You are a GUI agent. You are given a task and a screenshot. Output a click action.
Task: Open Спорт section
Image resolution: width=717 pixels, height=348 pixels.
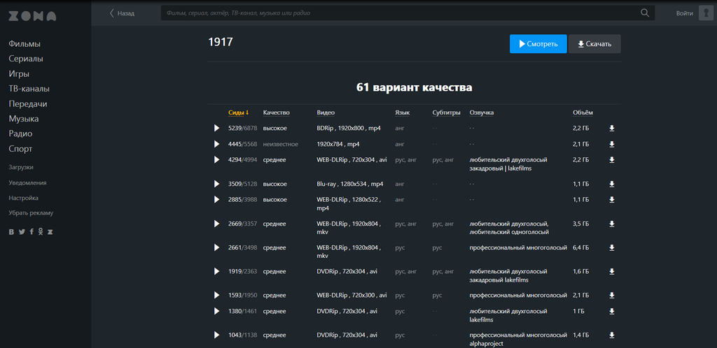coord(20,149)
